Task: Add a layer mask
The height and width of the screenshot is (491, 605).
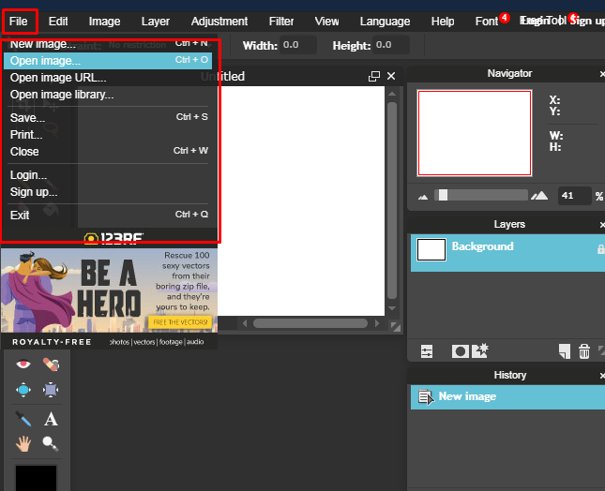Action: pos(460,351)
